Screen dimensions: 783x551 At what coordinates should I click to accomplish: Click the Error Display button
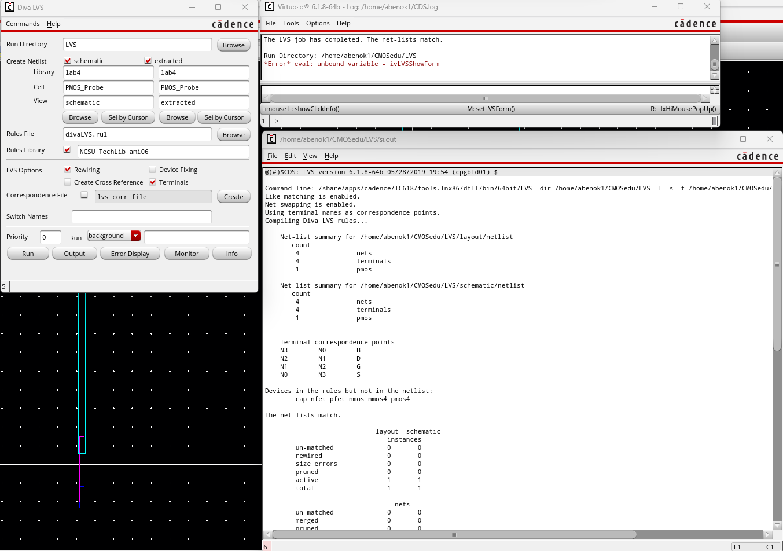tap(130, 254)
